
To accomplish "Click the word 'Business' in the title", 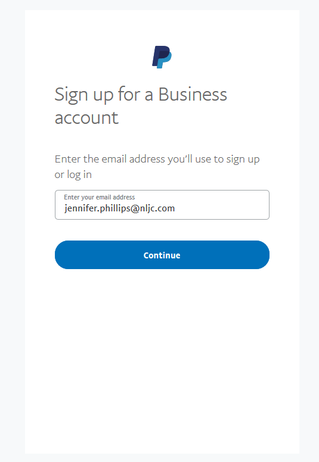I will 193,94.
